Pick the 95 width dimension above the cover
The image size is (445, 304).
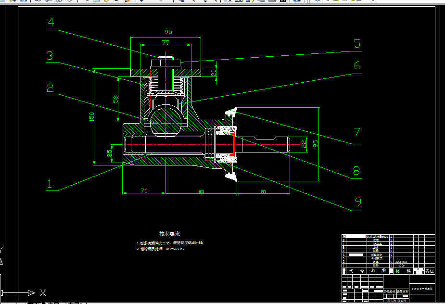(168, 32)
